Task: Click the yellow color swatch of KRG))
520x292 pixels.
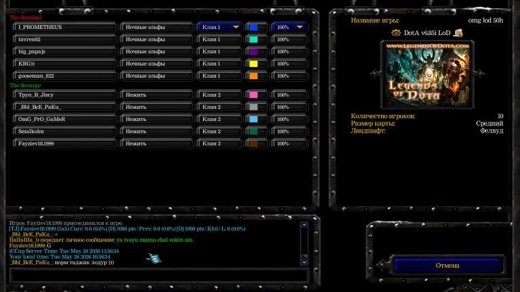Action: coord(253,64)
